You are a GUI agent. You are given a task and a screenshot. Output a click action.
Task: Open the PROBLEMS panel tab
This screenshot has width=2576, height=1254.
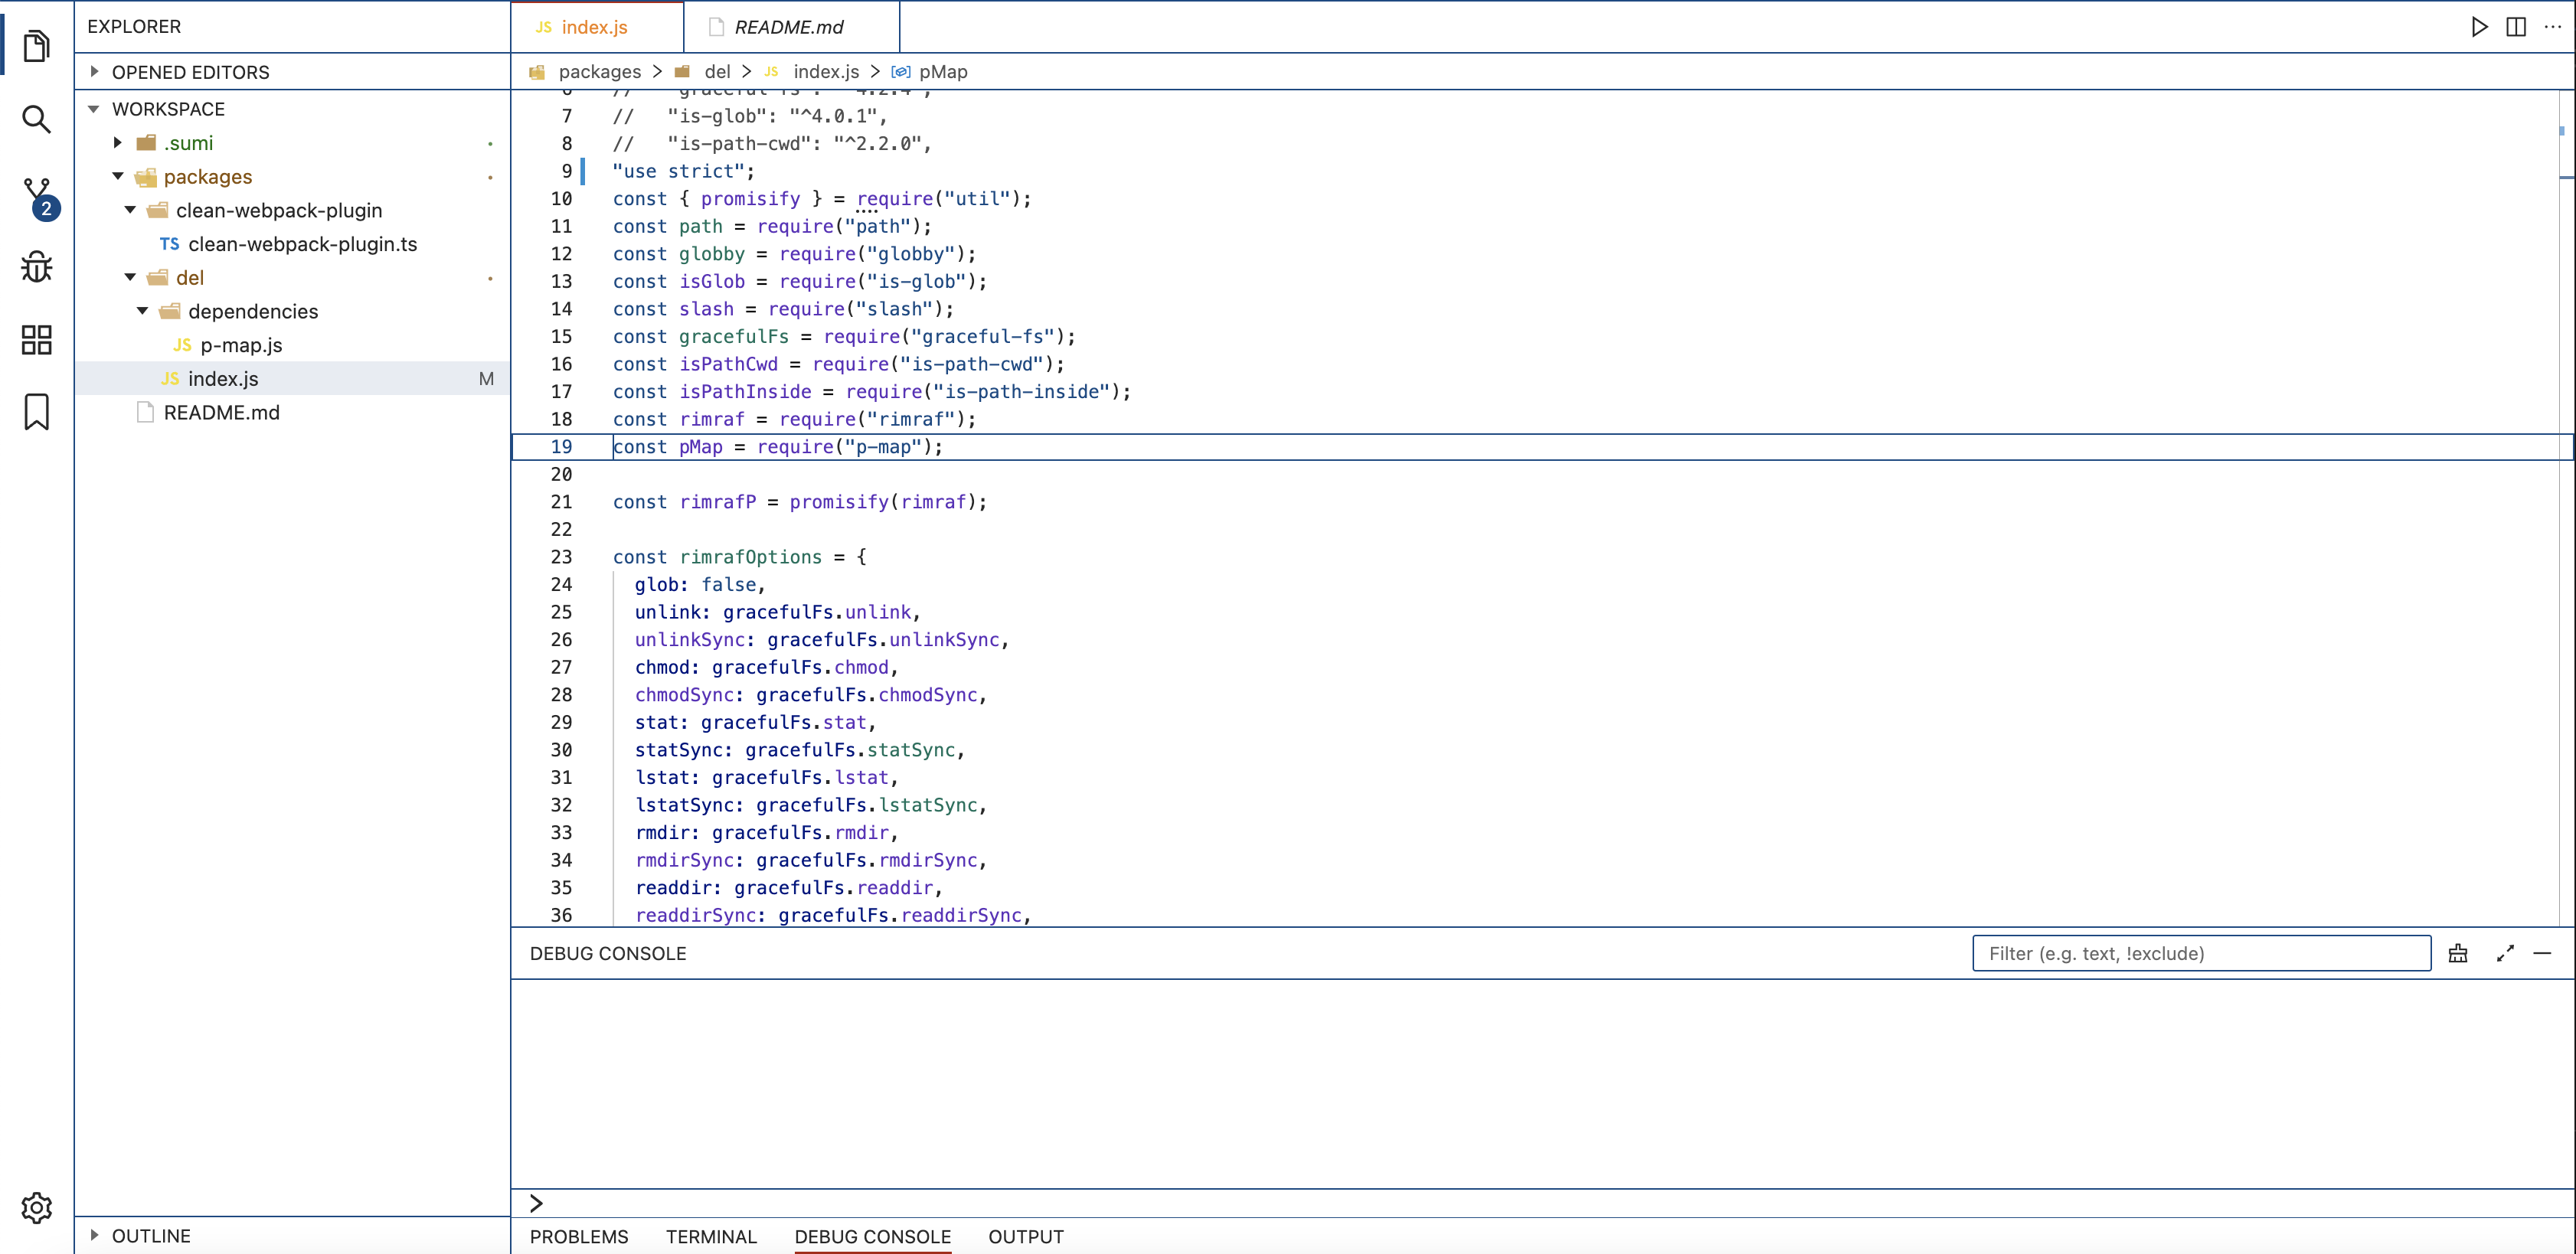pos(579,1237)
